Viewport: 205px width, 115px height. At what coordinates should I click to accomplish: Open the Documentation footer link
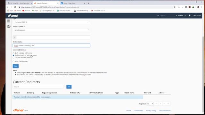165,111
